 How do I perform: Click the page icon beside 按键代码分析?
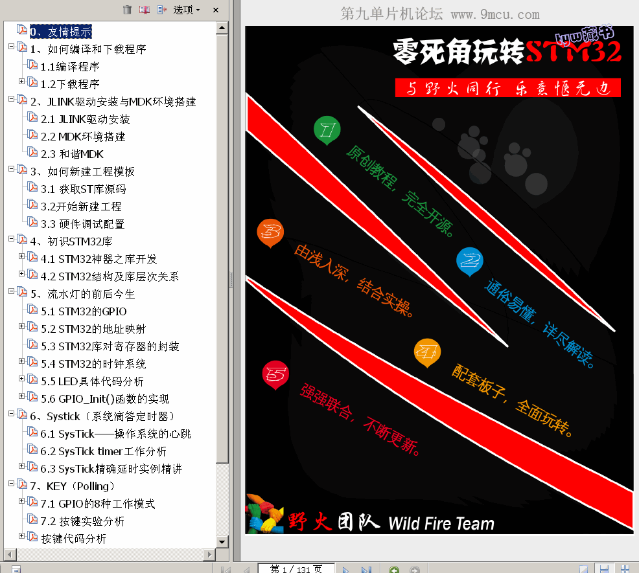coord(32,537)
